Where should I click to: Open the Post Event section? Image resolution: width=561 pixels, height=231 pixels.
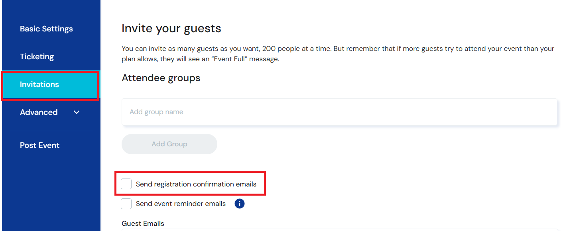pos(39,145)
